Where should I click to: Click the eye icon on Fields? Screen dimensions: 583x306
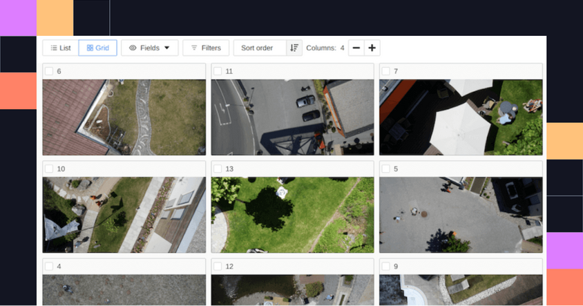133,48
